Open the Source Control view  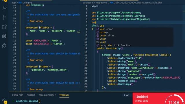4,17
